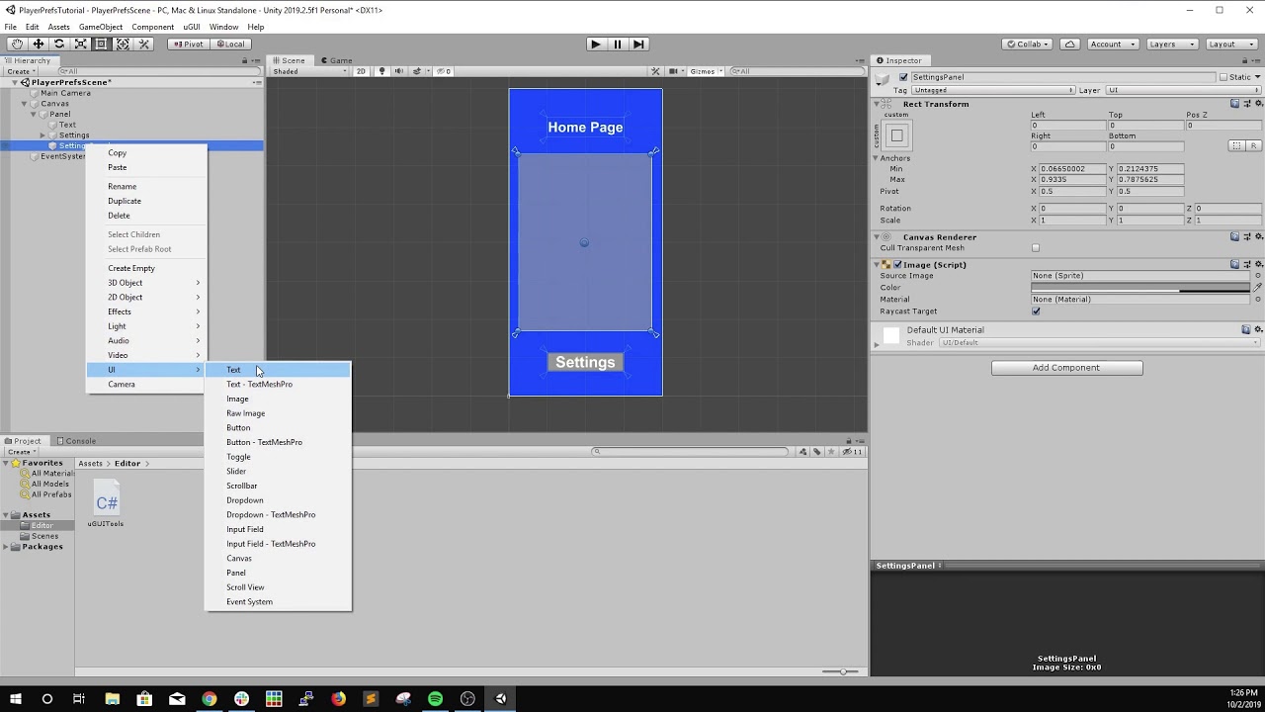Open the Account dropdown
The height and width of the screenshot is (712, 1265).
(x=1112, y=44)
